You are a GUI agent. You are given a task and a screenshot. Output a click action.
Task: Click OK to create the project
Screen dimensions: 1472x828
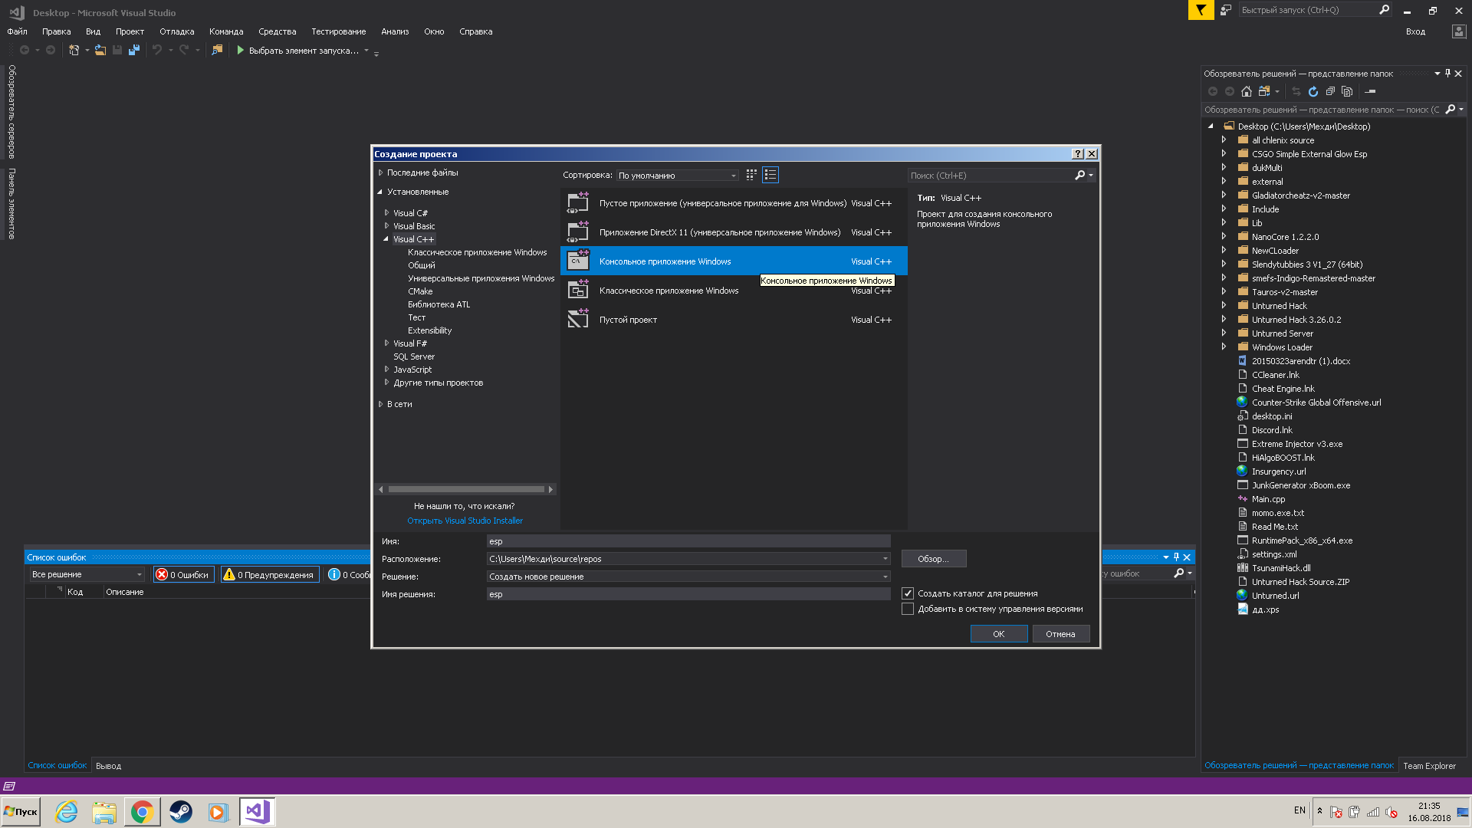coord(998,634)
